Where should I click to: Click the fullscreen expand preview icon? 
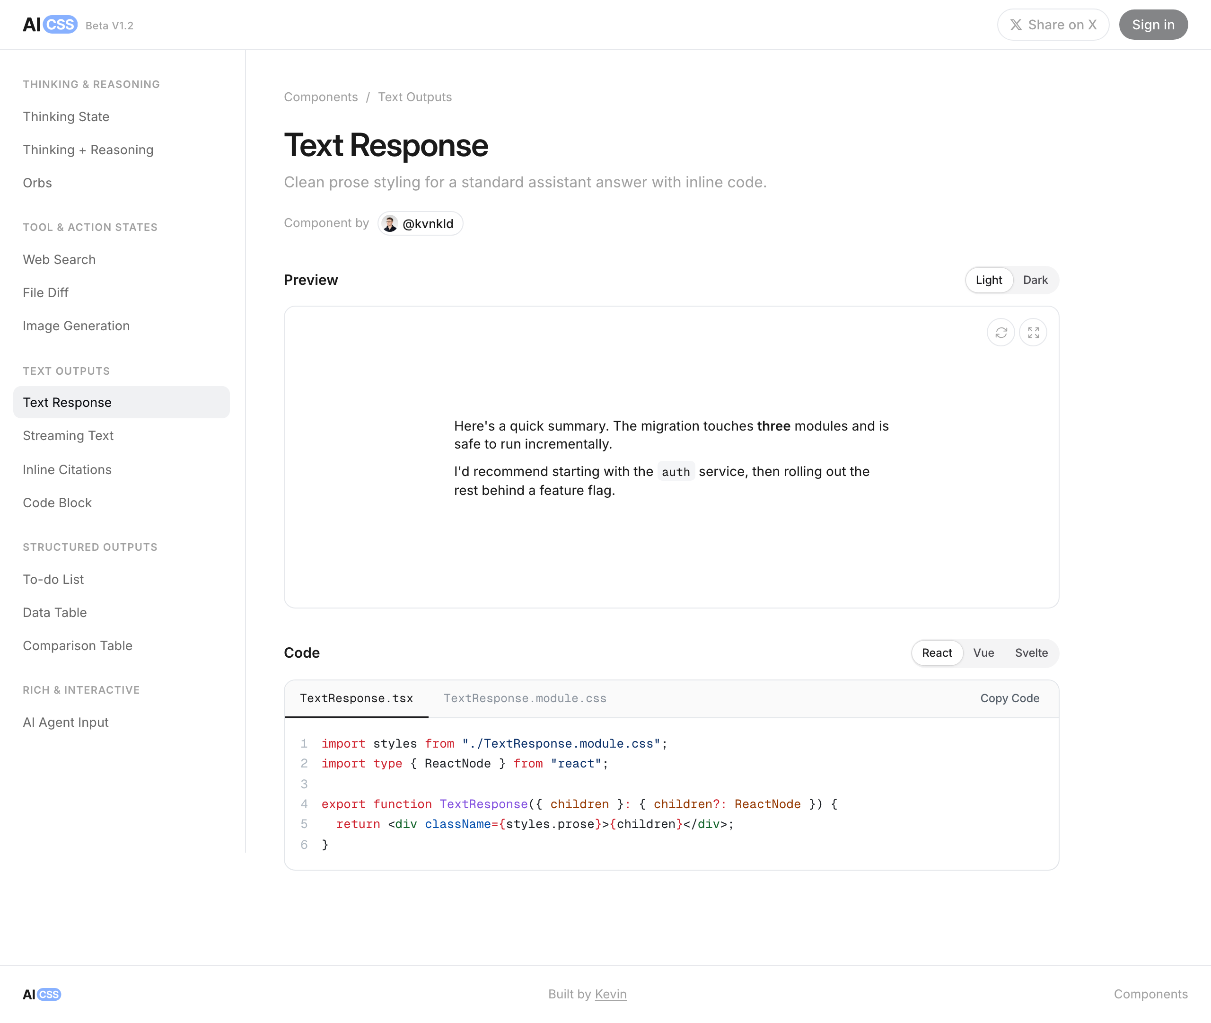(x=1033, y=332)
